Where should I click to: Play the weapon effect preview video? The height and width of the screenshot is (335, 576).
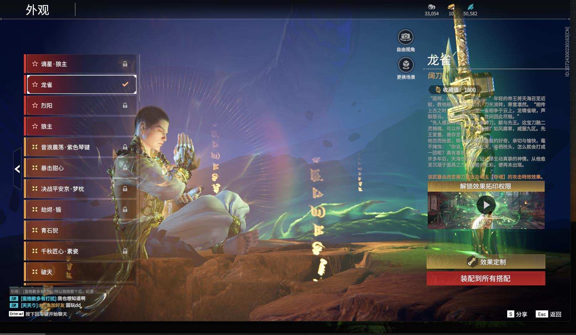pos(486,205)
